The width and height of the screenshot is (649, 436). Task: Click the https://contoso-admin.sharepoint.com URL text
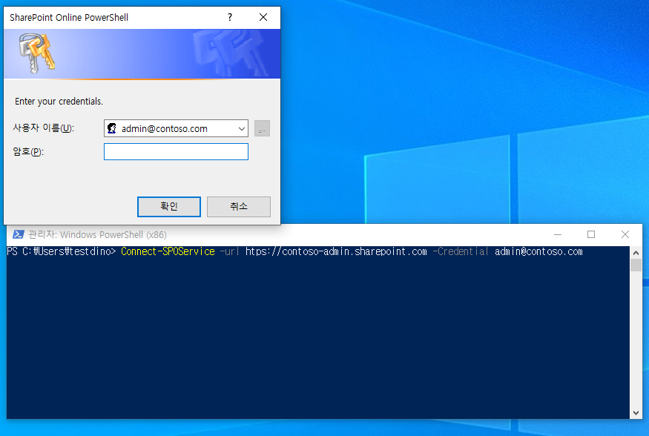click(336, 251)
